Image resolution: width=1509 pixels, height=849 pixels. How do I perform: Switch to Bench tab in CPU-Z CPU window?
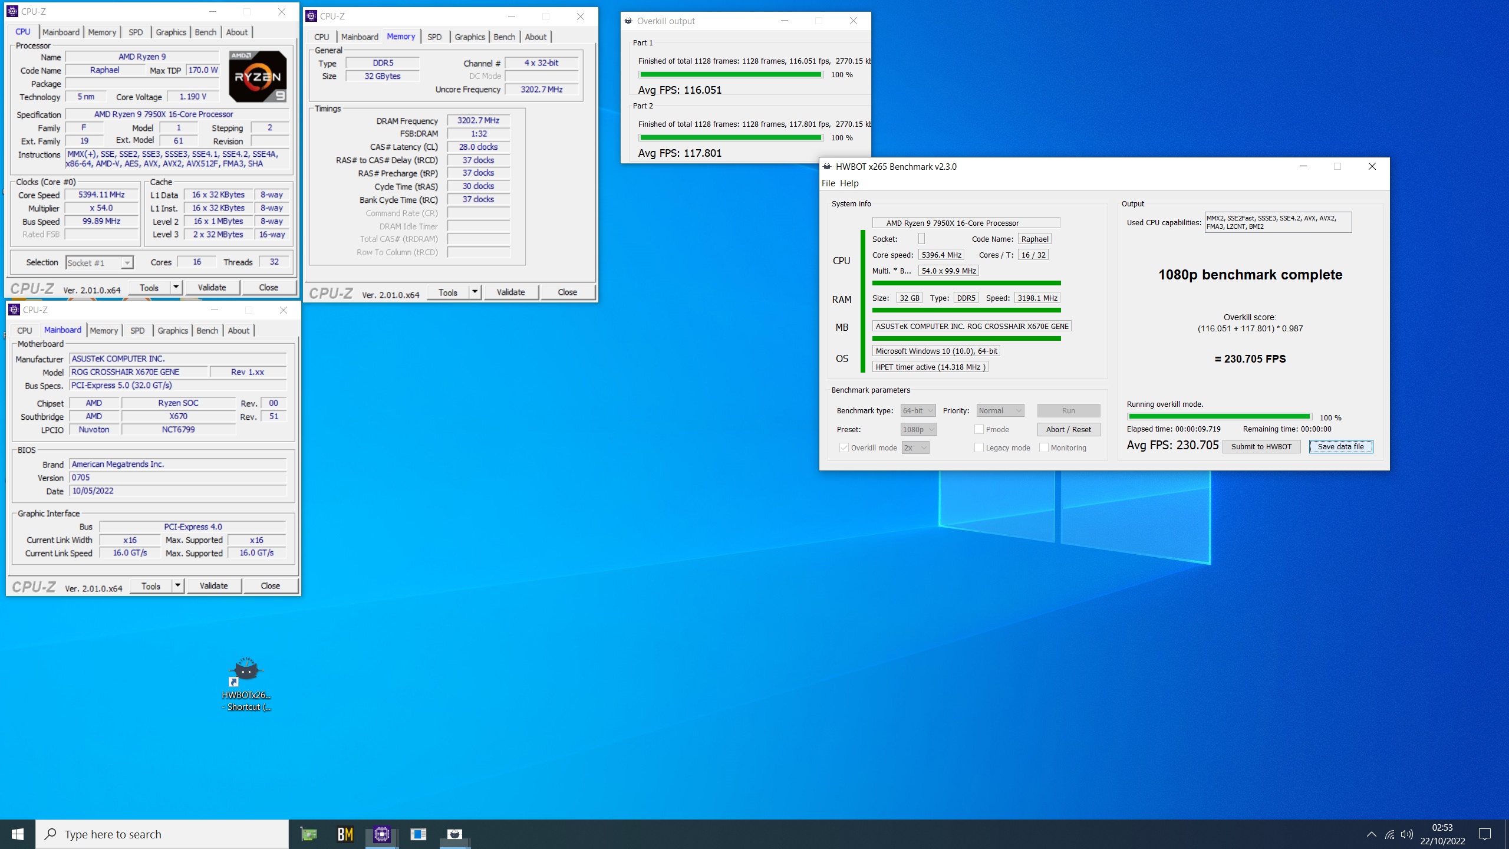tap(206, 32)
